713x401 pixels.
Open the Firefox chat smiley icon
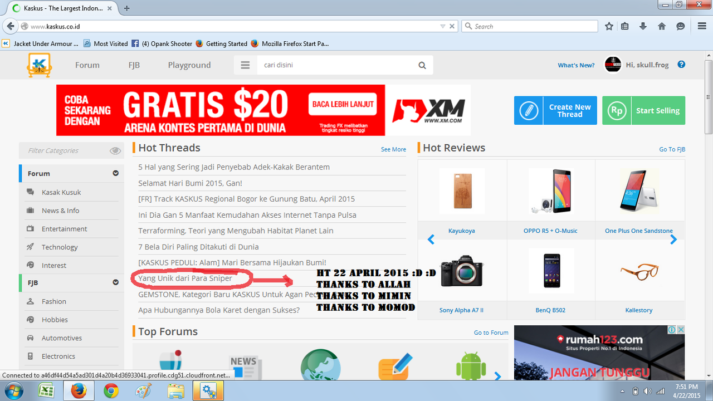(x=680, y=26)
